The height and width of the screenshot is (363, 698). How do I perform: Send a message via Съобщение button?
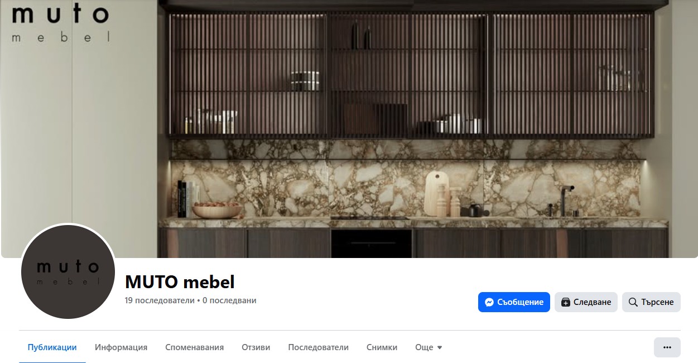(x=514, y=302)
